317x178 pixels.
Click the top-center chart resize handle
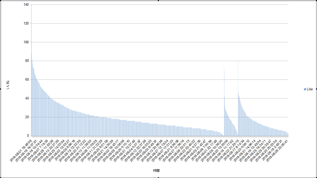point(158,1)
